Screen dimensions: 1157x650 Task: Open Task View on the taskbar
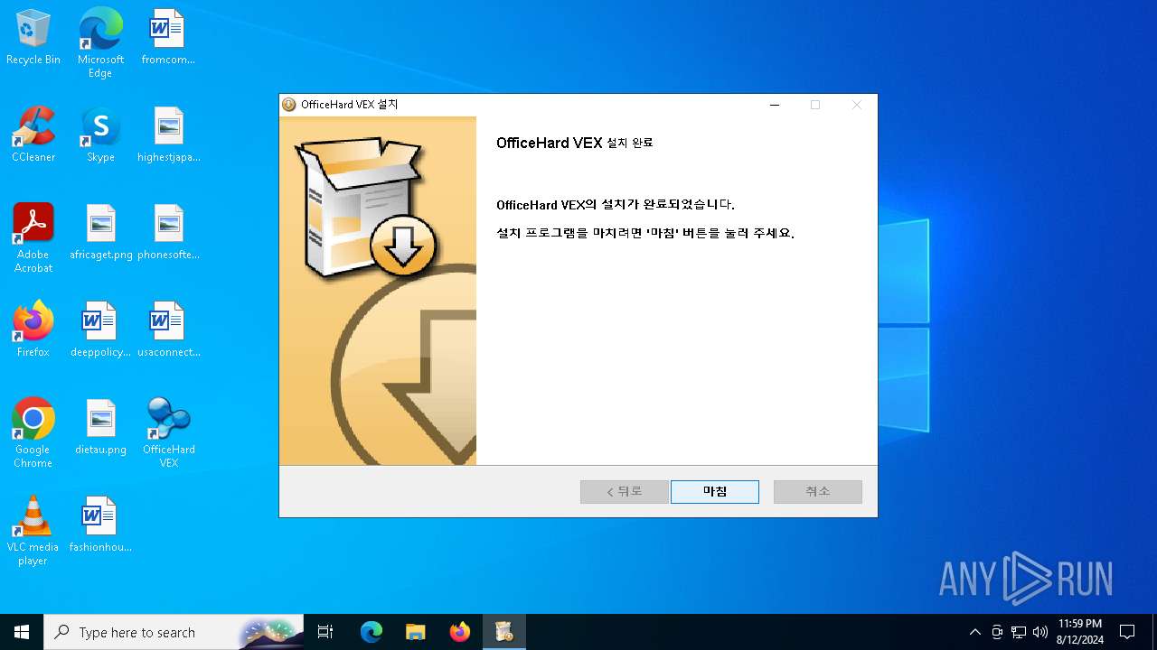coord(326,632)
